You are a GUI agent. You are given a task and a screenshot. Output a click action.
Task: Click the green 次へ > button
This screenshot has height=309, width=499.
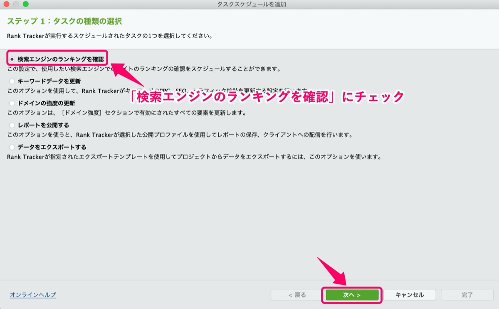click(x=352, y=295)
